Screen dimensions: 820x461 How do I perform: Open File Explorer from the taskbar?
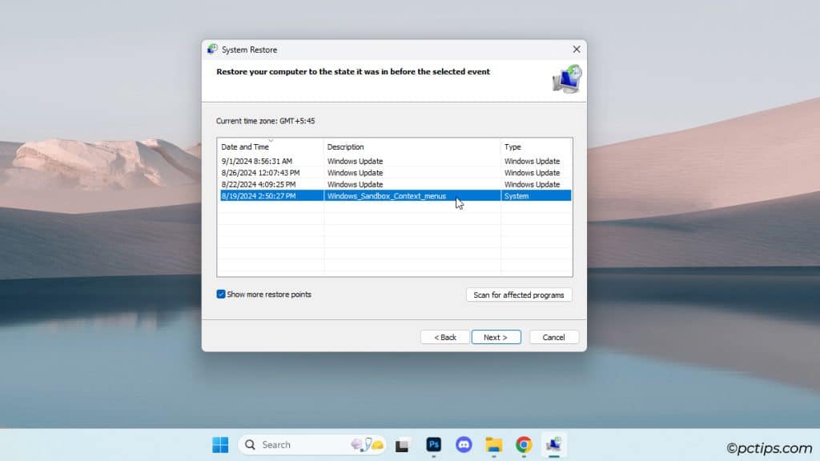click(x=493, y=445)
